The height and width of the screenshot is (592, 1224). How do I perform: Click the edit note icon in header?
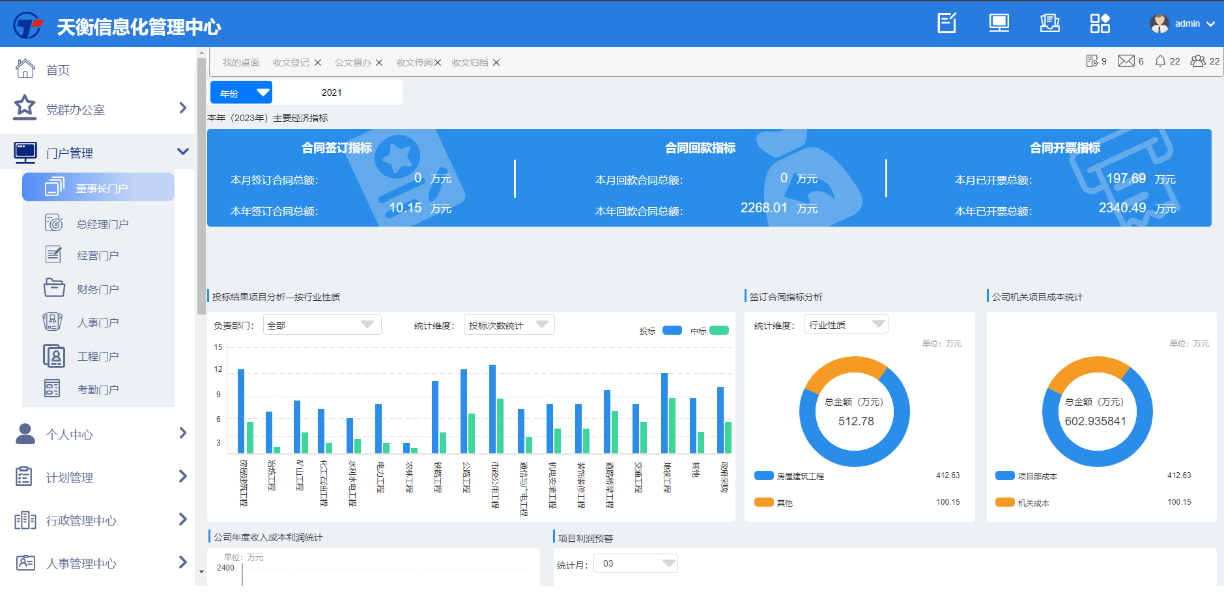(946, 23)
